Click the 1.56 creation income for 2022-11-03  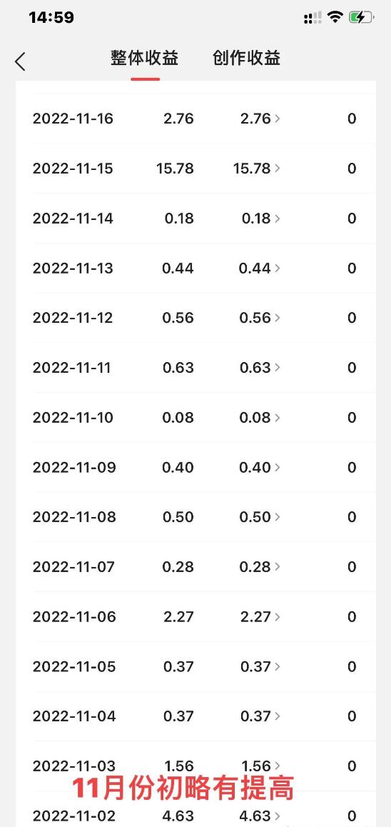coord(255,766)
